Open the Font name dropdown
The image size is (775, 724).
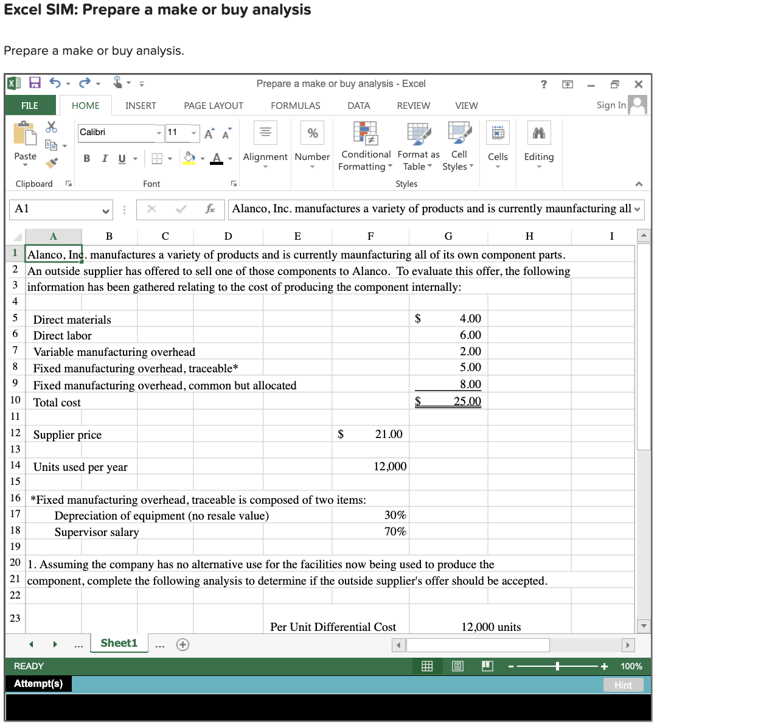coord(159,133)
